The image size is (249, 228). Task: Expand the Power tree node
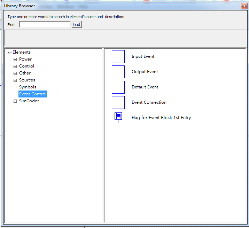click(x=15, y=60)
